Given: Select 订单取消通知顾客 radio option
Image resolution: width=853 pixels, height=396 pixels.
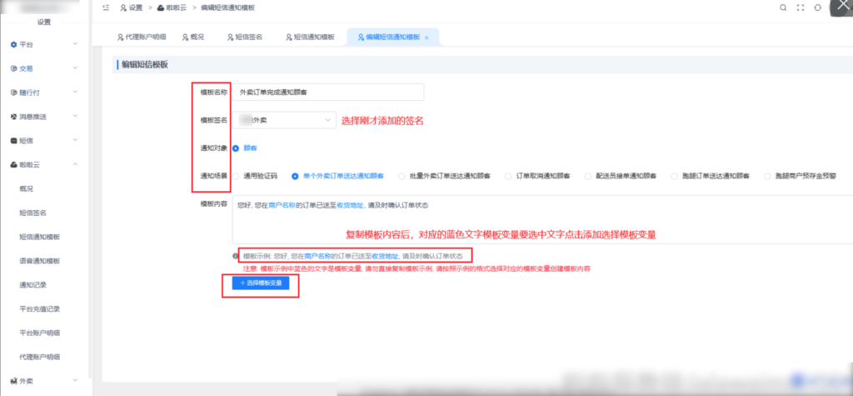Looking at the screenshot, I should point(508,176).
